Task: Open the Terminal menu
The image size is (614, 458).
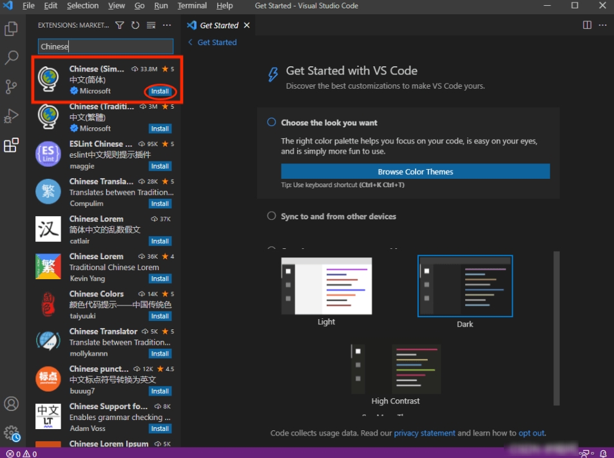Action: pos(192,6)
